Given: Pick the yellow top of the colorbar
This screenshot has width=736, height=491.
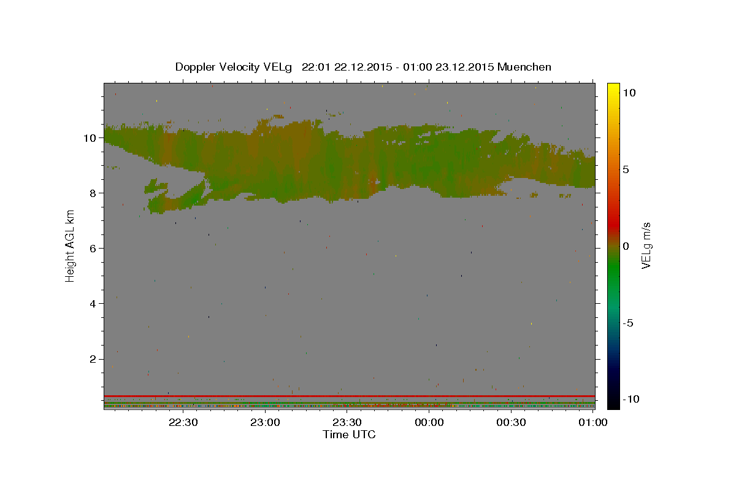Looking at the screenshot, I should [613, 89].
